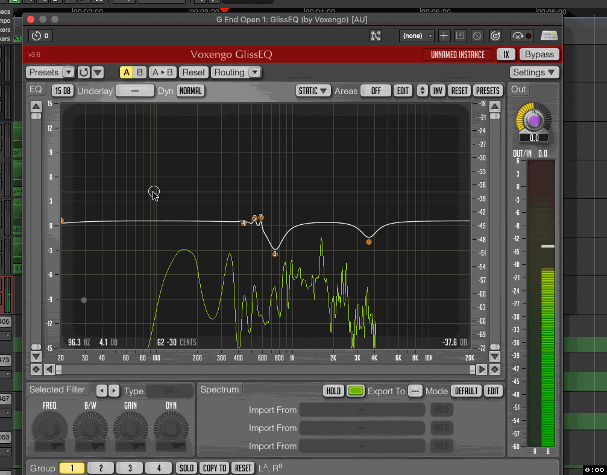The height and width of the screenshot is (475, 607).
Task: Open the Routing dropdown menu
Action: pyautogui.click(x=254, y=72)
